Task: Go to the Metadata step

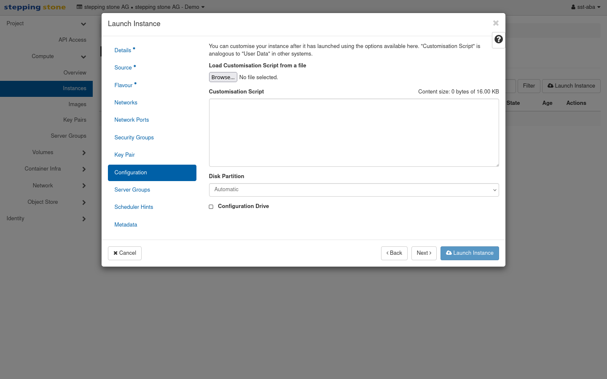Action: pos(152,224)
